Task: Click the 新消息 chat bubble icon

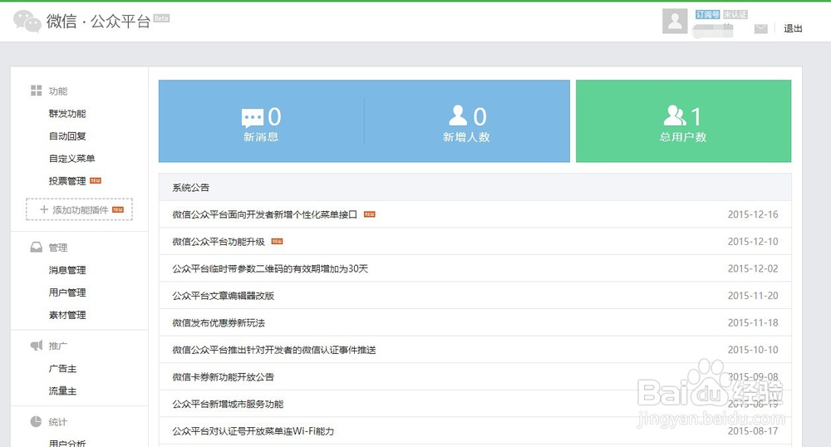Action: 253,118
